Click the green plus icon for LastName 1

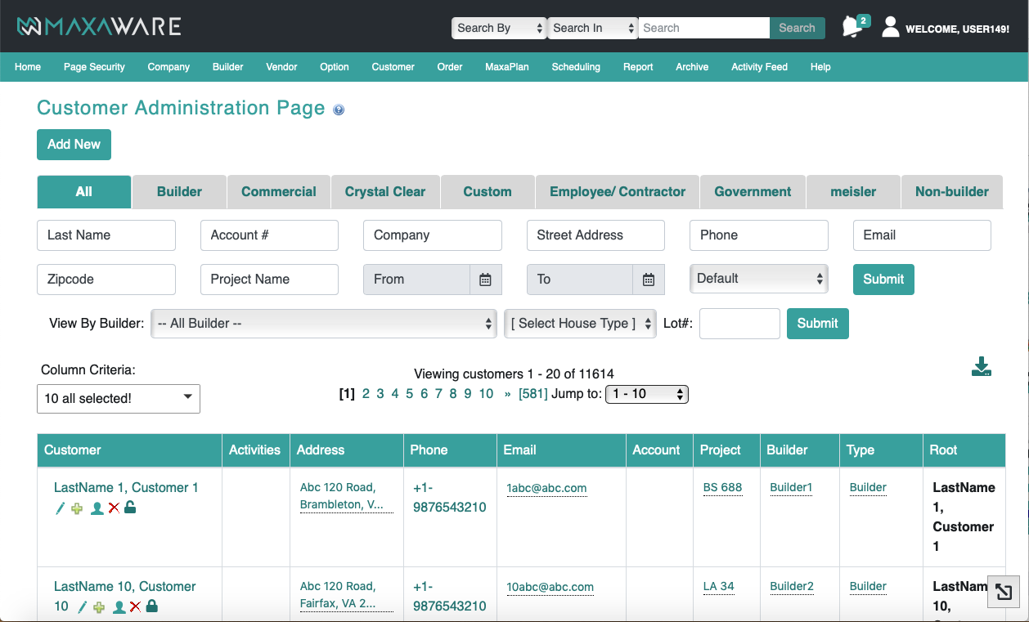[77, 508]
